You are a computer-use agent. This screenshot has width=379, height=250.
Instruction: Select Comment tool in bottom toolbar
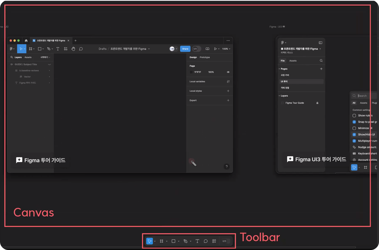tap(206, 241)
